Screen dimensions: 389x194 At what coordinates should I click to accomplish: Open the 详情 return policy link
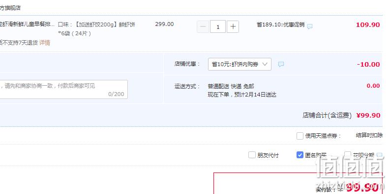(45, 43)
